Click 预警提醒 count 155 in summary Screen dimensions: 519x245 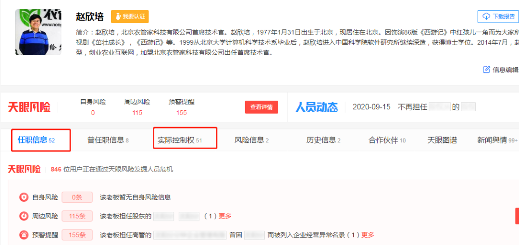(181, 113)
